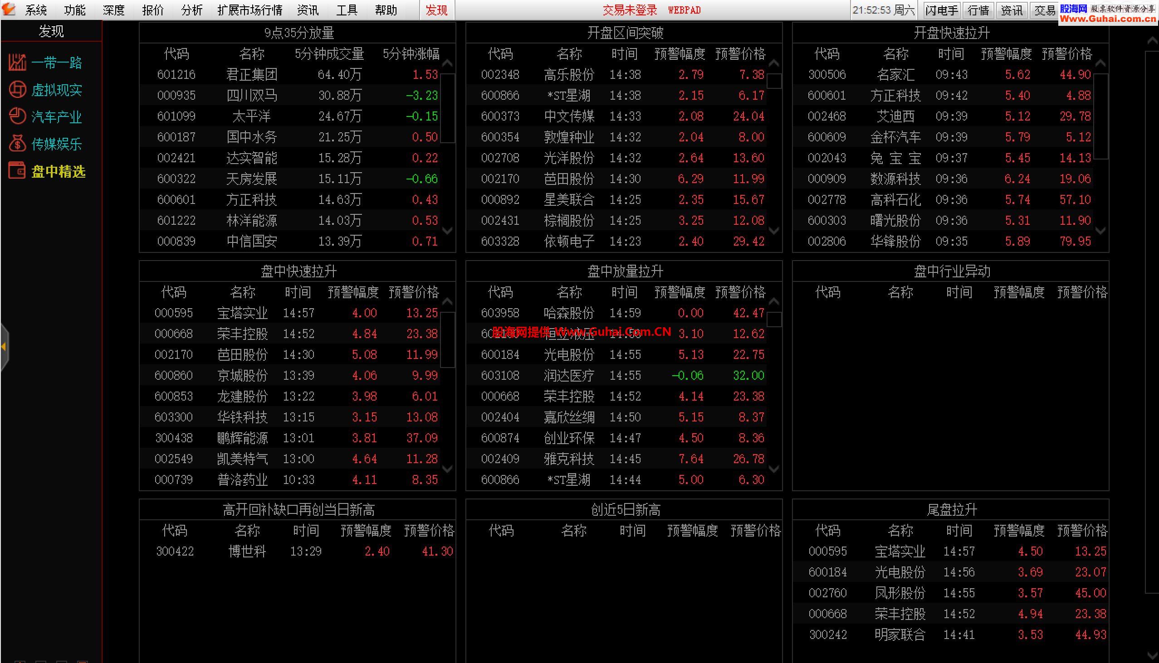
Task: Open the 深度 menu
Action: (113, 10)
